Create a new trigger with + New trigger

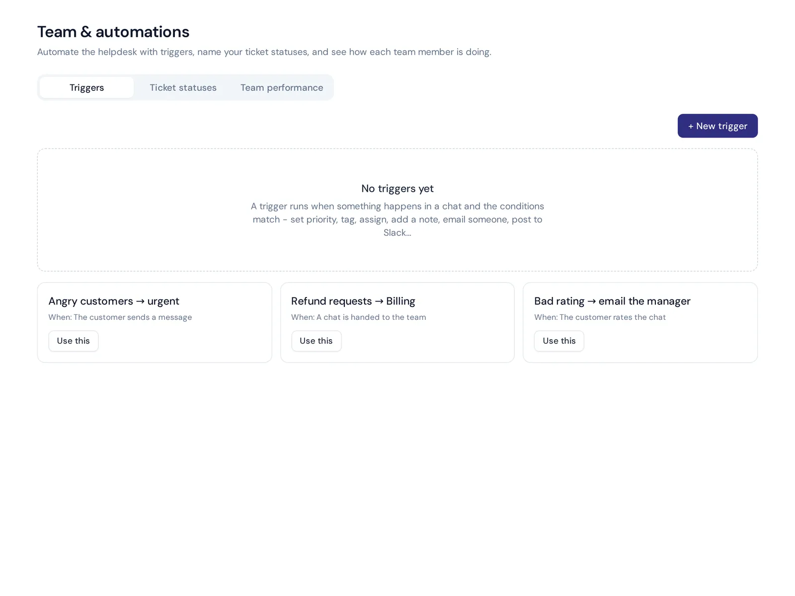click(x=717, y=126)
